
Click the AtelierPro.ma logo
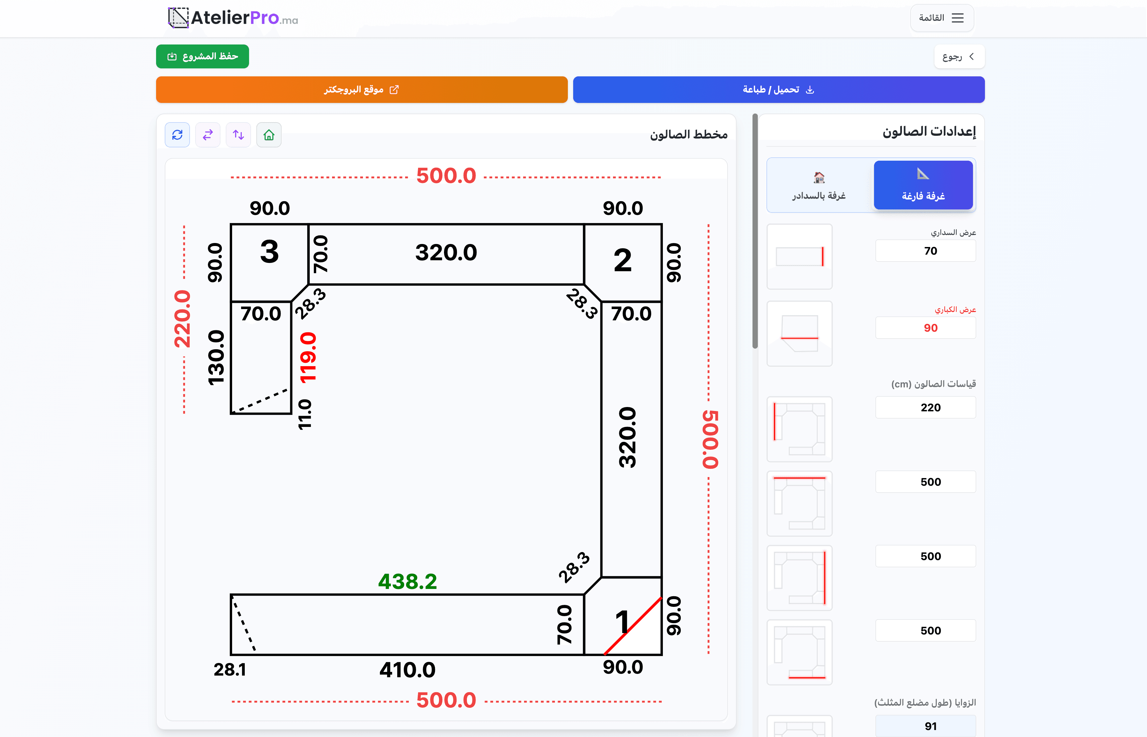click(233, 18)
